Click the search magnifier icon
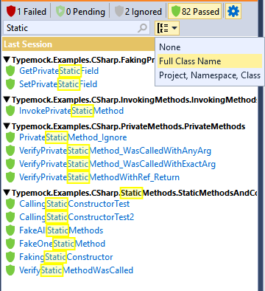Screen dimensions: 265x291 coord(142,28)
